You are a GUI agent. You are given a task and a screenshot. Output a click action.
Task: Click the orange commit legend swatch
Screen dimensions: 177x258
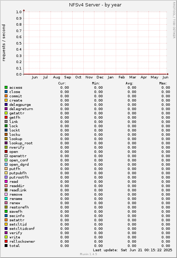tap(6, 96)
